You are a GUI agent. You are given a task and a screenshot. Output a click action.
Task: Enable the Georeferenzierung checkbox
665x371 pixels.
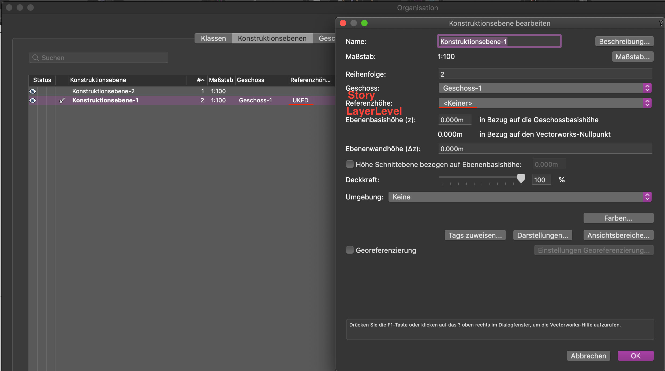(x=350, y=250)
